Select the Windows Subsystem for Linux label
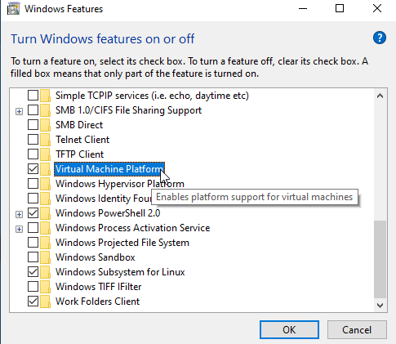The width and height of the screenshot is (396, 344). coord(120,272)
